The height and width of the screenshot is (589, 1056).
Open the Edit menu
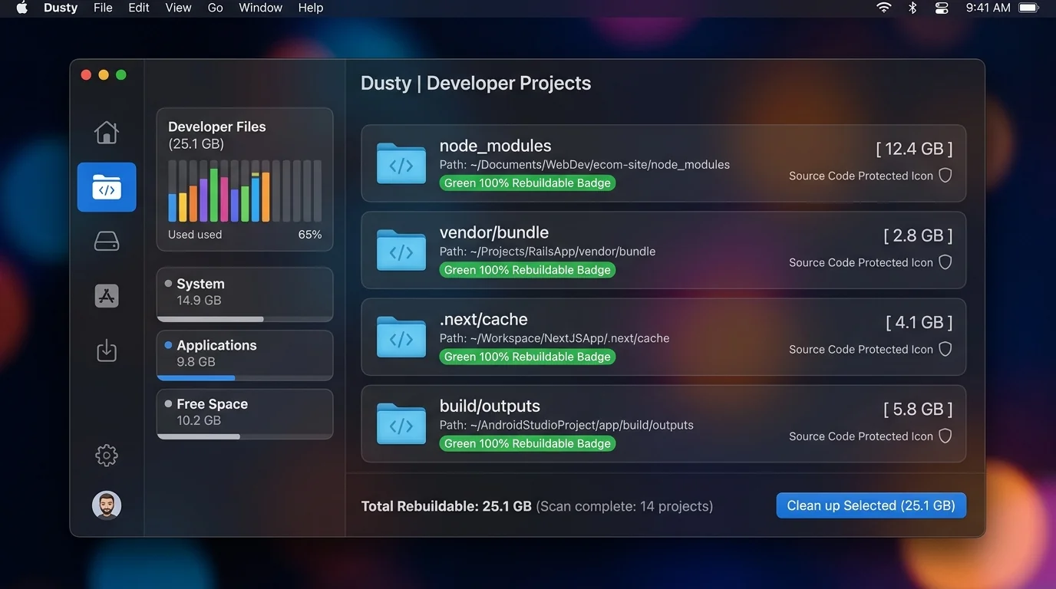click(139, 8)
